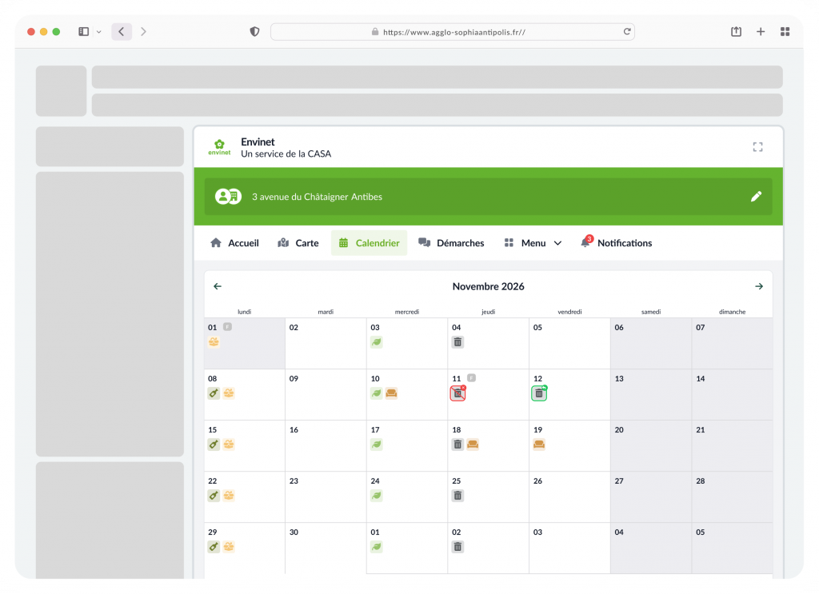Open the fullscreen expand icon
The image size is (819, 594).
(x=757, y=147)
